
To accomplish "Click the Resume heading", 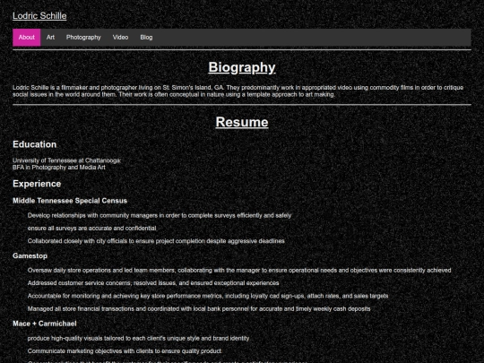I will pos(242,122).
